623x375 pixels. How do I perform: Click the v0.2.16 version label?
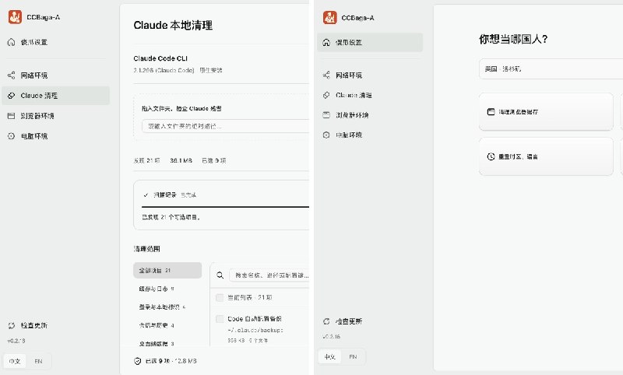[332, 337]
